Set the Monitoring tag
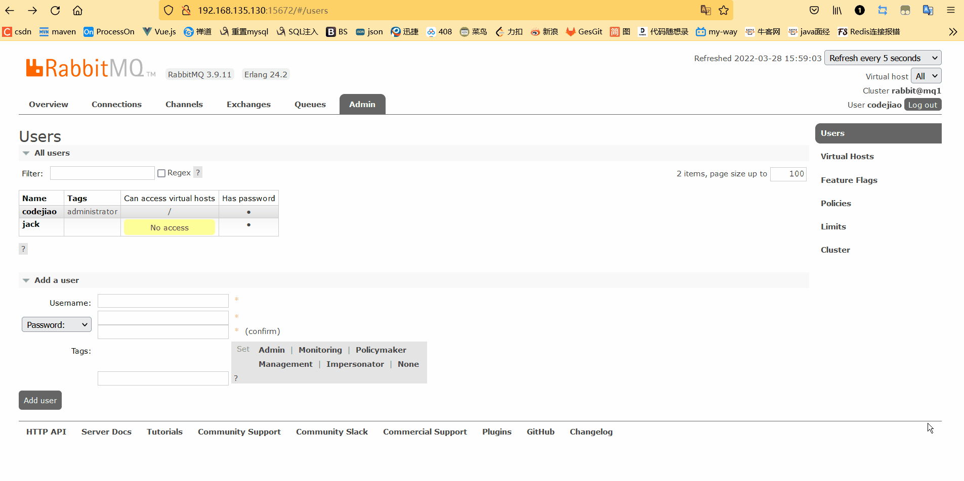The height and width of the screenshot is (481, 964). point(320,350)
